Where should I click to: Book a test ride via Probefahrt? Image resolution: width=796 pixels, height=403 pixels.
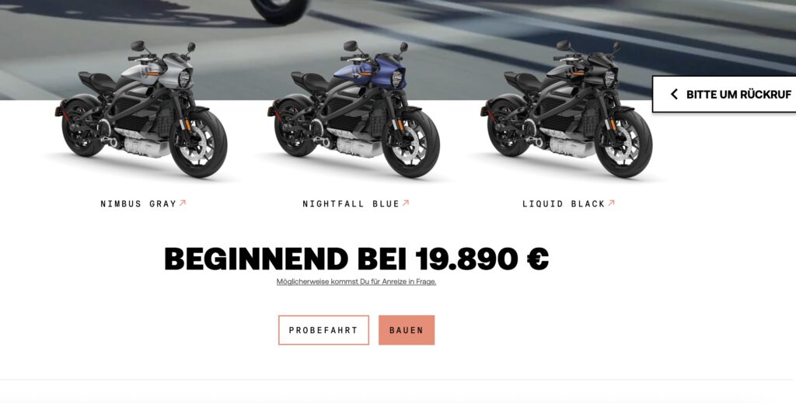[x=324, y=330]
